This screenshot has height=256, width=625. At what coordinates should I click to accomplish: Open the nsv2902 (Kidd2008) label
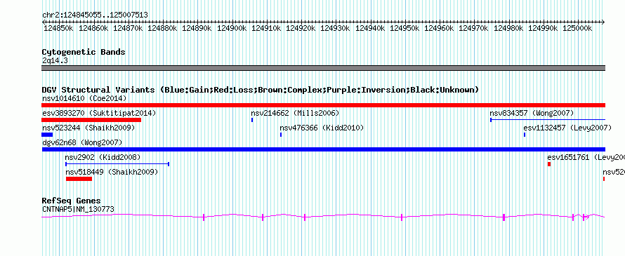click(103, 157)
